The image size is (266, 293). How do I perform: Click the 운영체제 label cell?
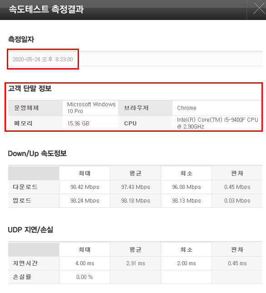35,108
